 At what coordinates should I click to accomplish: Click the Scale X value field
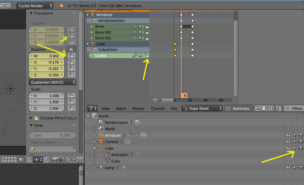point(47,96)
